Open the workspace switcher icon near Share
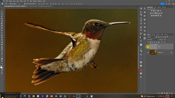 click(x=169, y=4)
